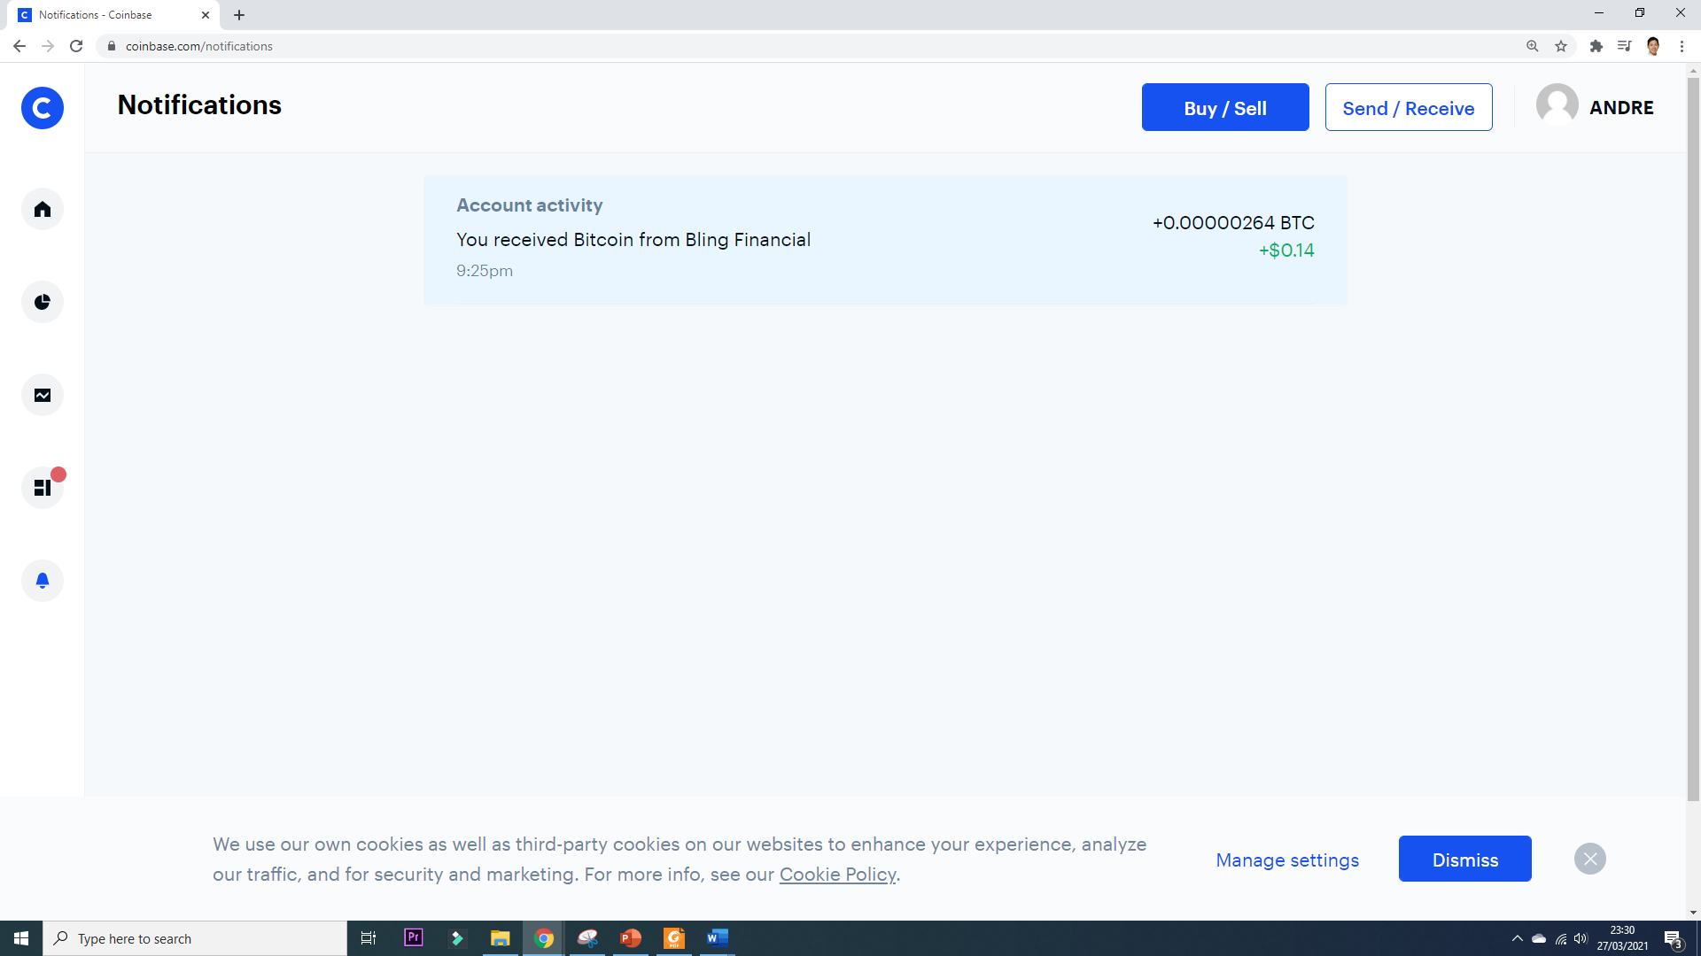Open Prices using the line chart sidebar icon

42,395
